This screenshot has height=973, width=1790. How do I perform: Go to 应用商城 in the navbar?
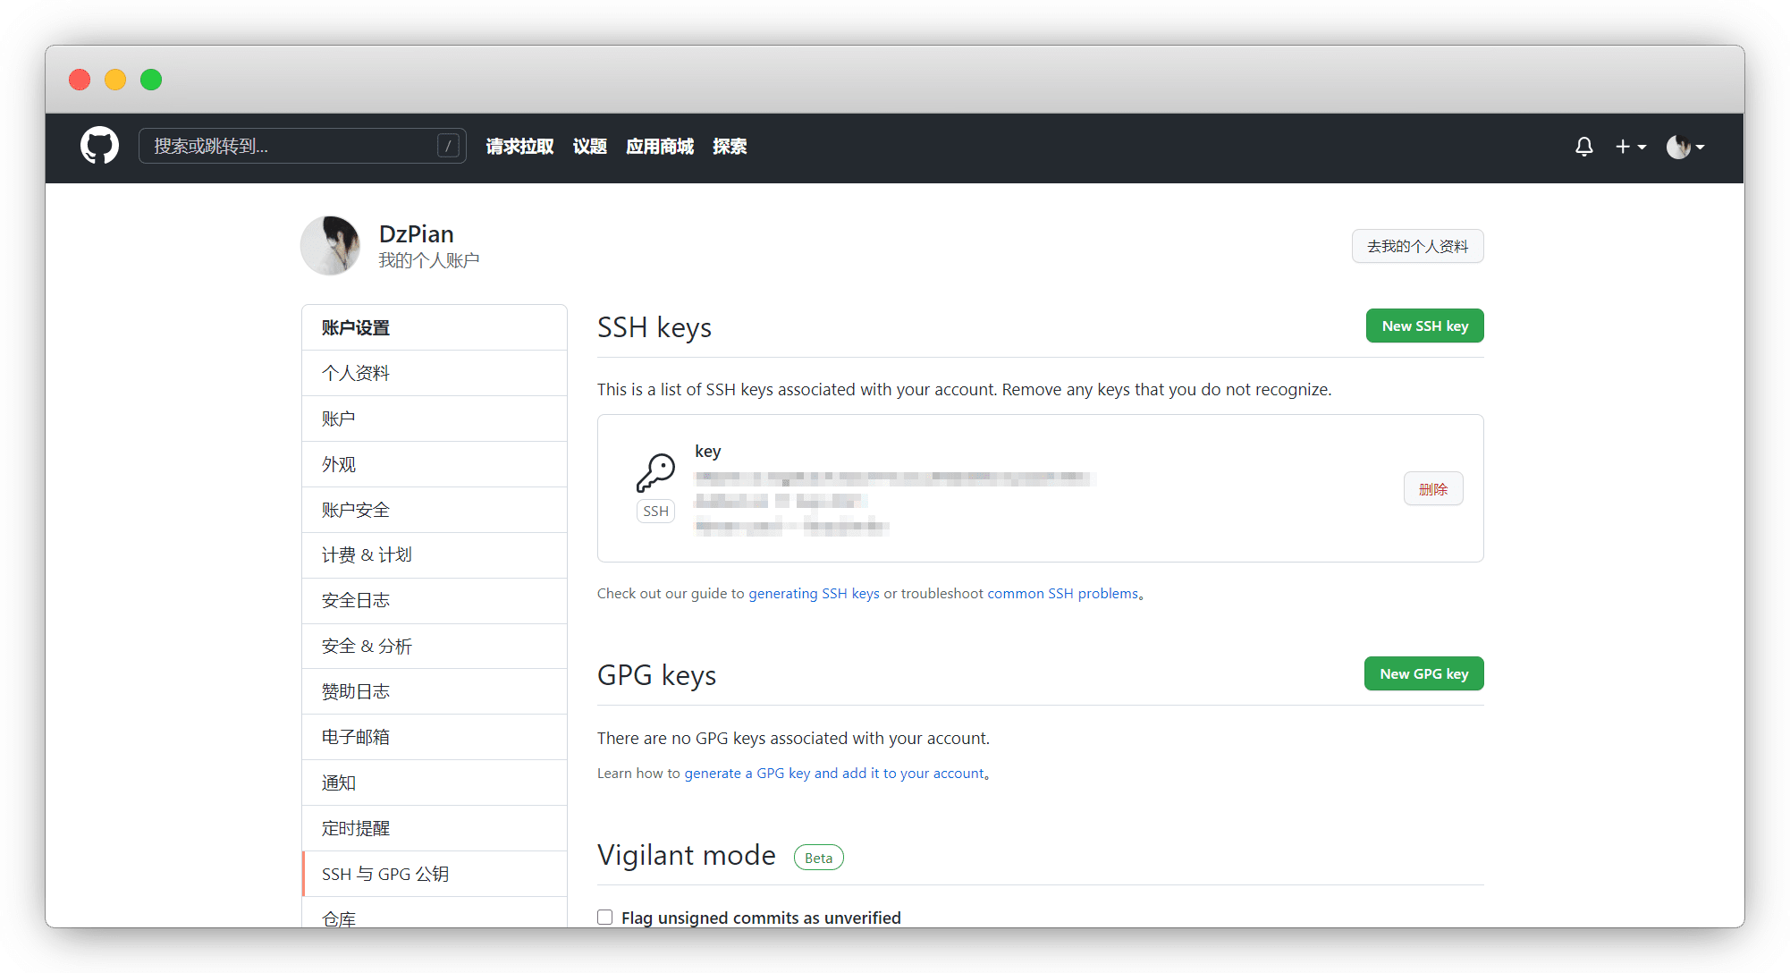tap(660, 146)
